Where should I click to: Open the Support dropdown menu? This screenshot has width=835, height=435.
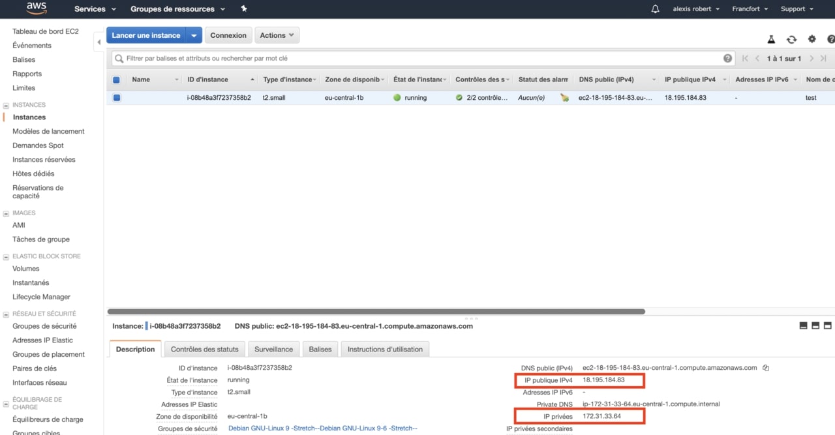pos(797,9)
